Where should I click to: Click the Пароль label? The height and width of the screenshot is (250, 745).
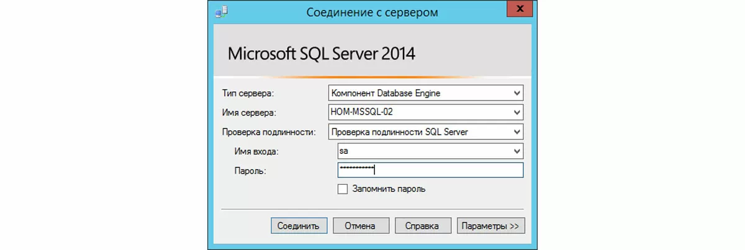coord(250,171)
